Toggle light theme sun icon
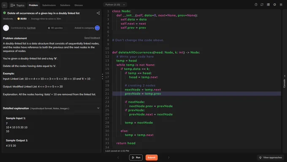This screenshot has width=287, height=162. click(281, 5)
